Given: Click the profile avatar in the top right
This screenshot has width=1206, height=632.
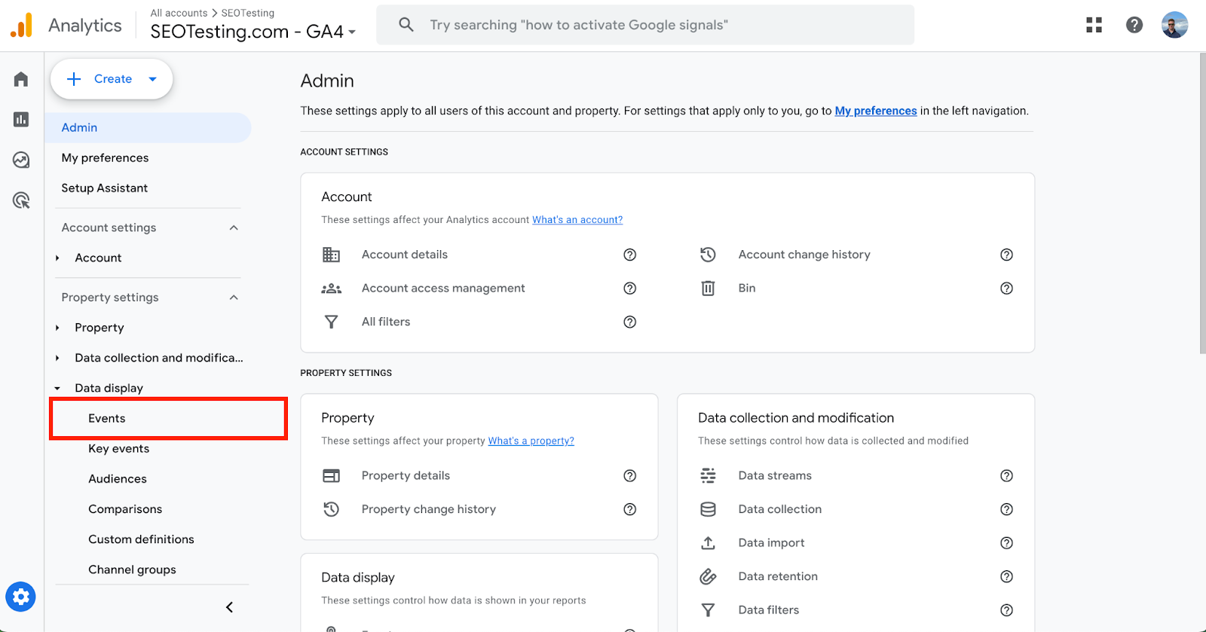Looking at the screenshot, I should [1174, 24].
